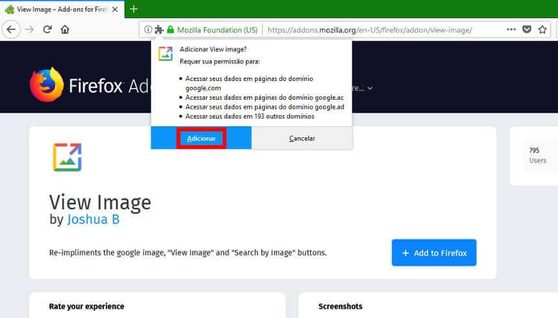The width and height of the screenshot is (558, 318).
Task: Close the View Image tab
Action: [x=114, y=9]
